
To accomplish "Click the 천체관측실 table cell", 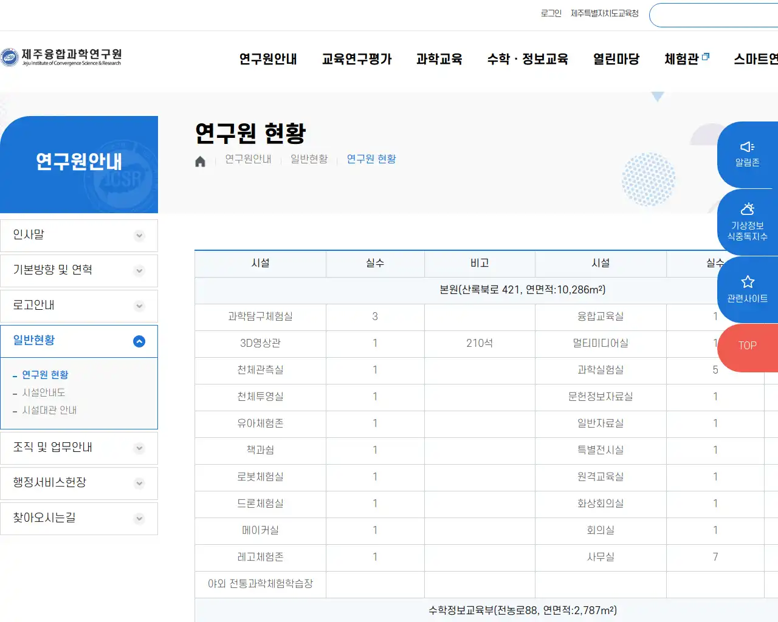I will point(260,370).
